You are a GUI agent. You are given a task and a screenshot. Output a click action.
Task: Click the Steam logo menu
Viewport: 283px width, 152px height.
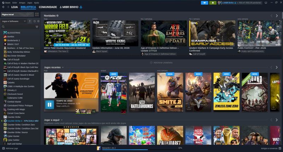click(3, 3)
